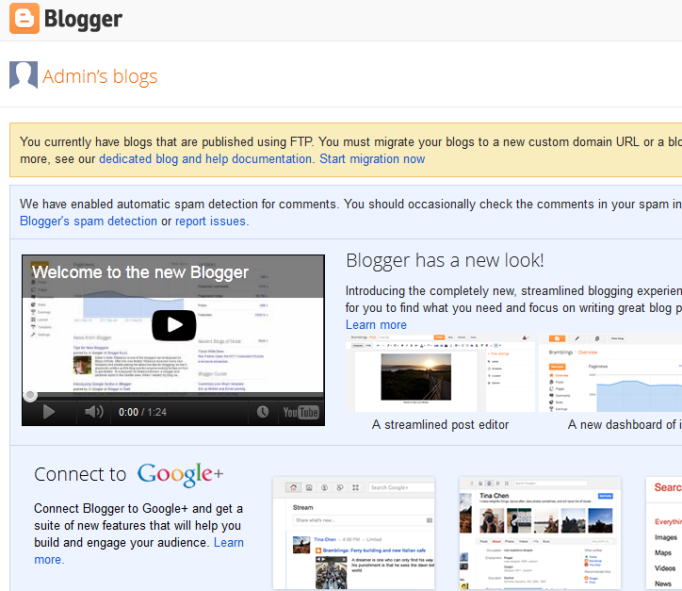Click the video progress scrubber knob
The width and height of the screenshot is (682, 591).
point(30,395)
